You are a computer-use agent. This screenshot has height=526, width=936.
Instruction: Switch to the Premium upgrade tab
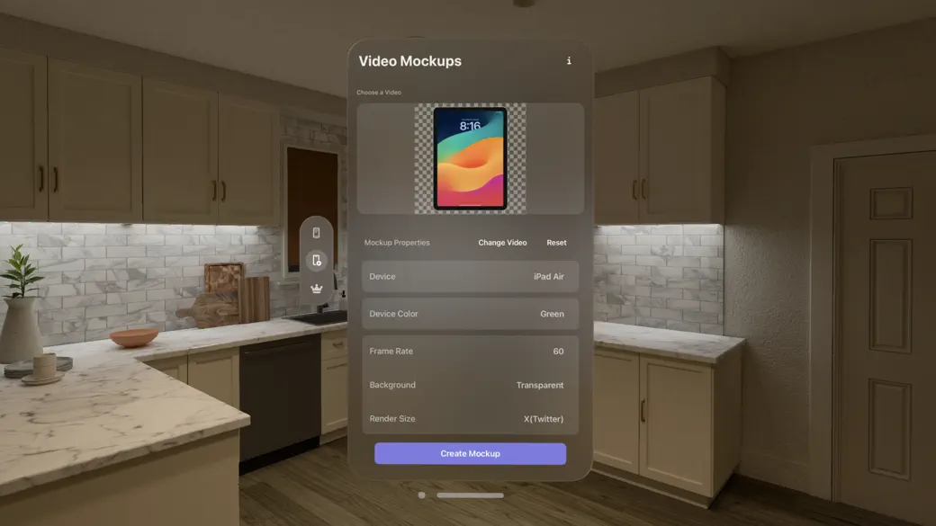(317, 290)
